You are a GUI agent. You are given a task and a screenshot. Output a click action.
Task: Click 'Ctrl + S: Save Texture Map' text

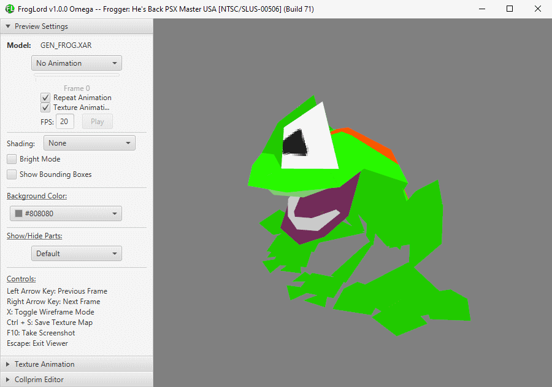click(x=50, y=322)
